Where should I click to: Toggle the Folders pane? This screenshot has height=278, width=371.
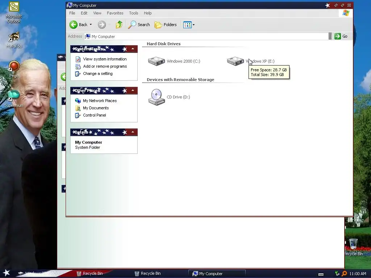tap(165, 25)
